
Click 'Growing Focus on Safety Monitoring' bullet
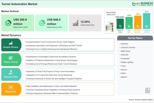(51, 49)
